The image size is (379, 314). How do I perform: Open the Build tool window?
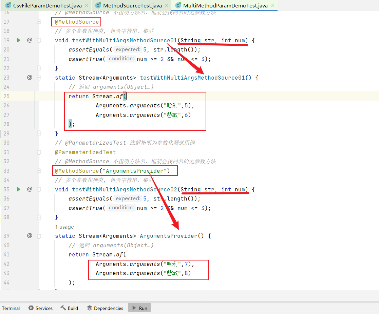pyautogui.click(x=69, y=308)
